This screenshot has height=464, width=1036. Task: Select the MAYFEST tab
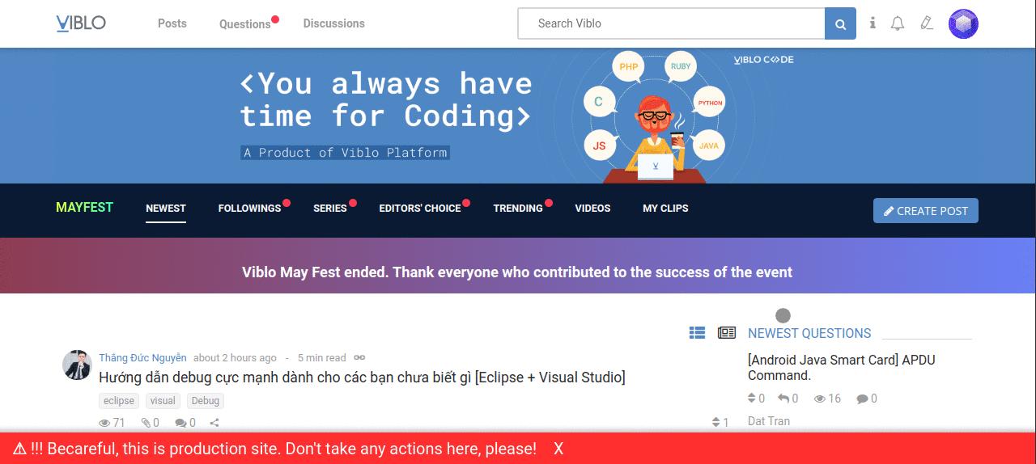[84, 207]
